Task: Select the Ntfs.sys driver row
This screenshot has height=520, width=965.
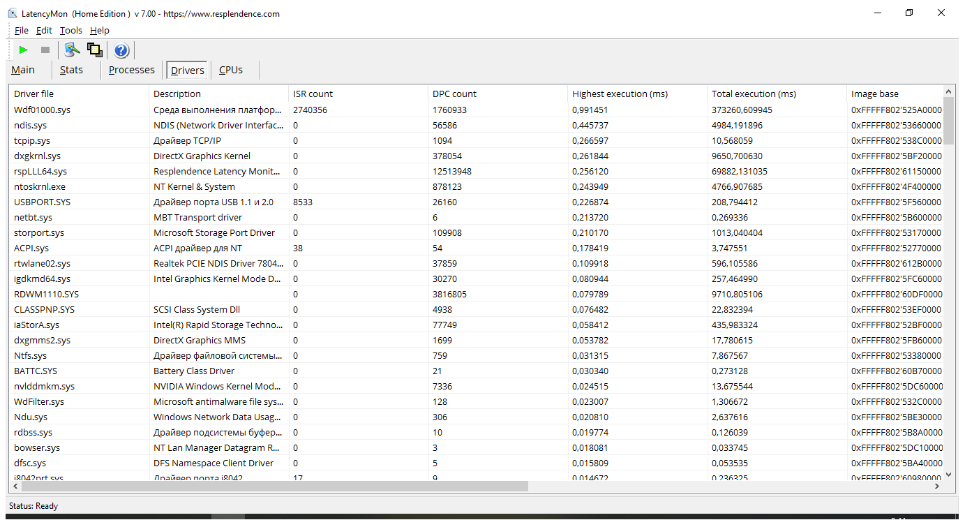Action: [476, 355]
